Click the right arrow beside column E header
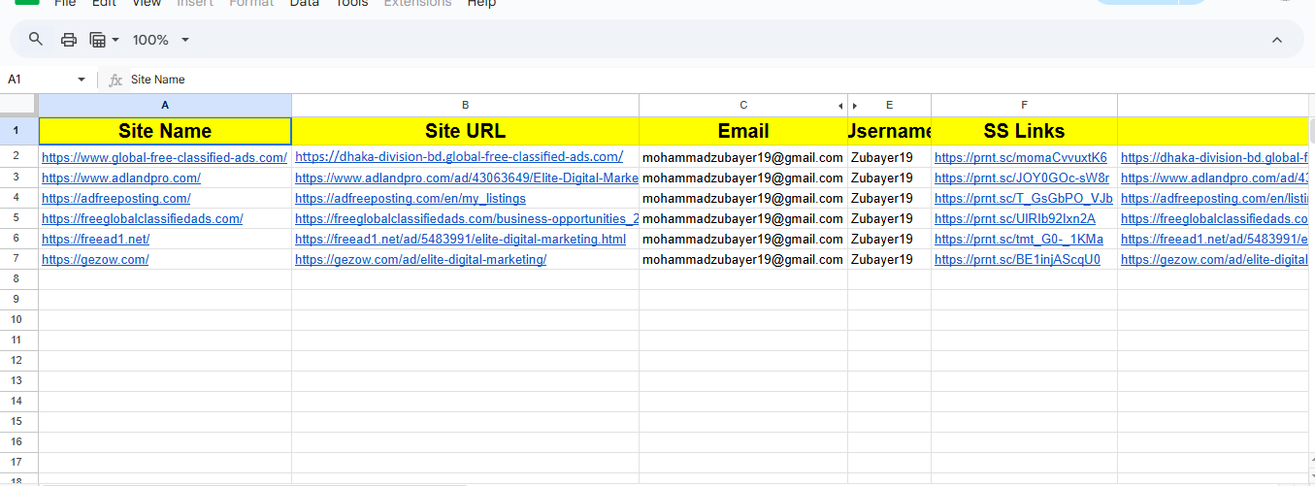 855,105
